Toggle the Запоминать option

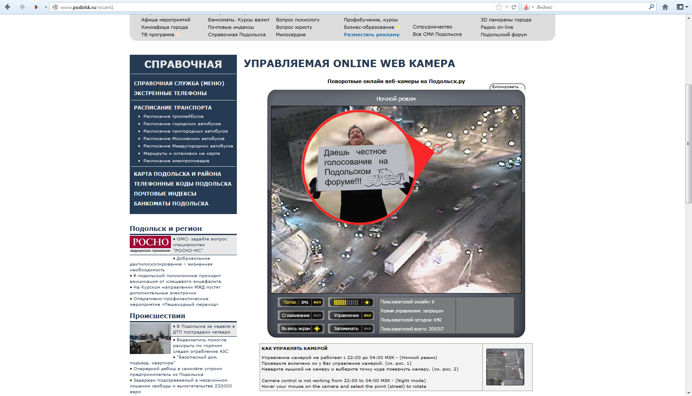367,328
